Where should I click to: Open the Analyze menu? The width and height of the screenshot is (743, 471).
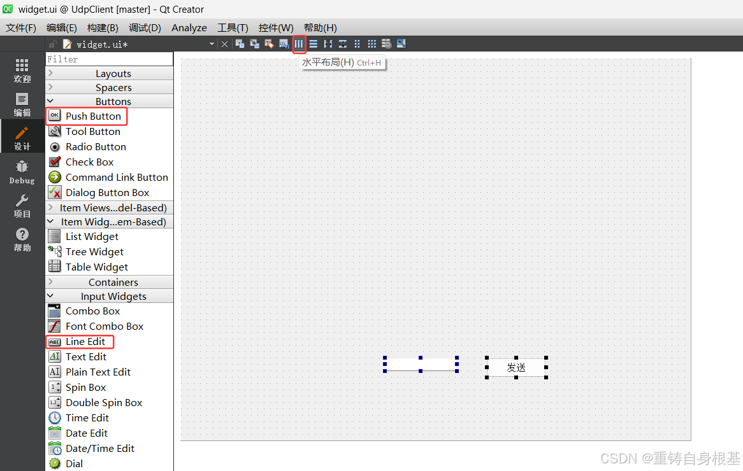pos(189,28)
